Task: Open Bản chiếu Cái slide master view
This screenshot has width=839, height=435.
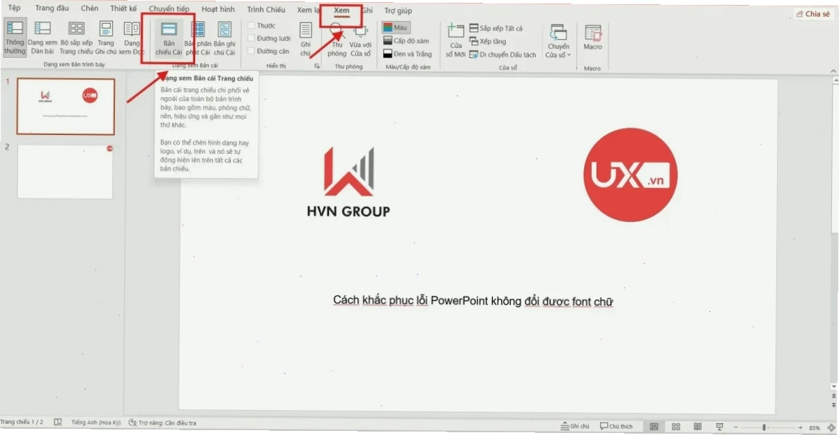Action: tap(169, 38)
